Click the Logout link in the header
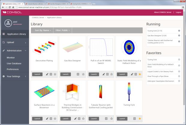Viewport: 186px width, 125px height. 178,12
